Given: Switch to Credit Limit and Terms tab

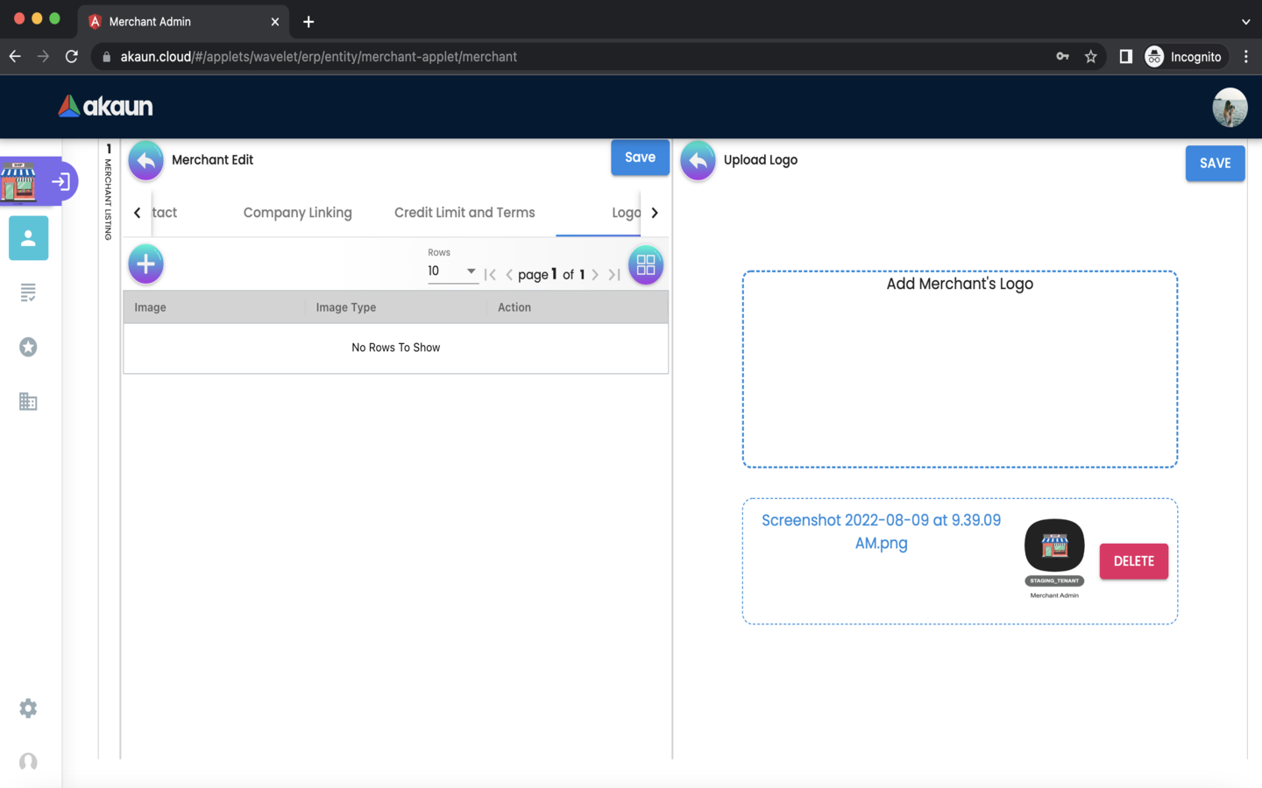Looking at the screenshot, I should pyautogui.click(x=464, y=213).
